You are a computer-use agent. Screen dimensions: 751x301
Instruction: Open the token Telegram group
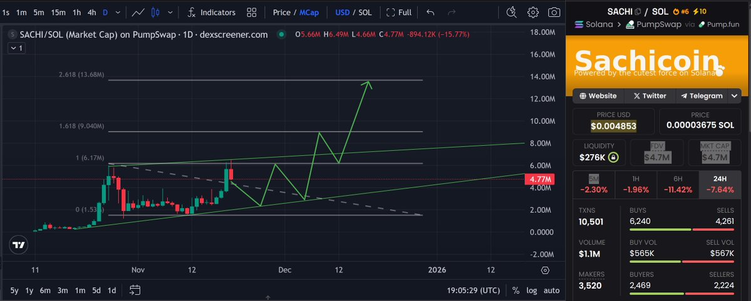point(702,96)
